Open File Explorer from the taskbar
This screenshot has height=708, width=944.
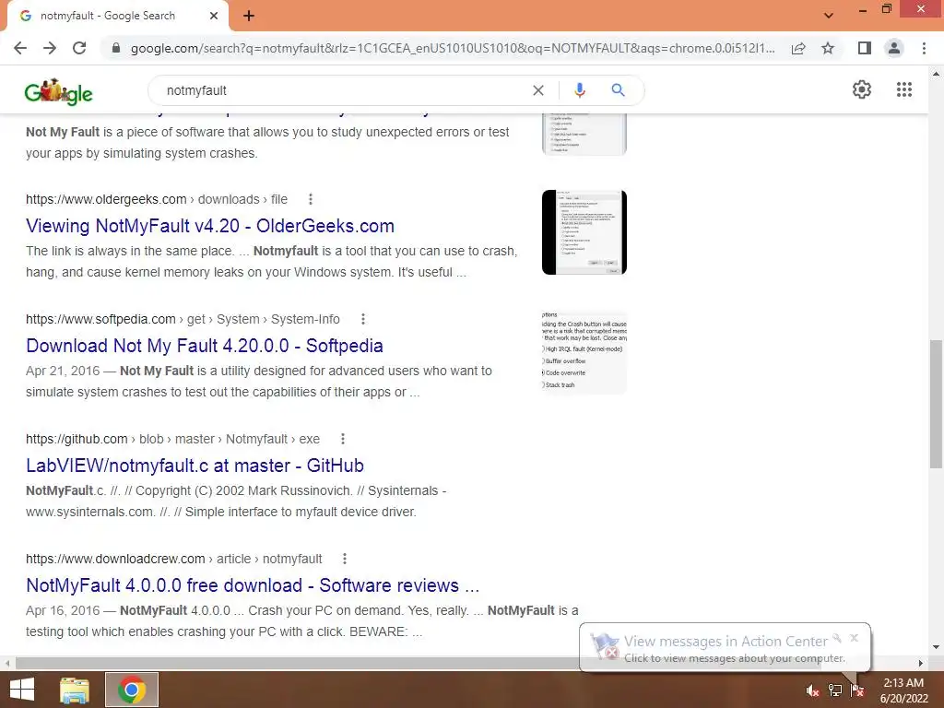(x=75, y=690)
